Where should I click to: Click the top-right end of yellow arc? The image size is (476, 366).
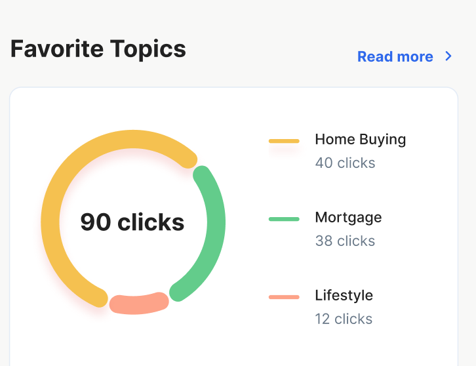[188, 159]
